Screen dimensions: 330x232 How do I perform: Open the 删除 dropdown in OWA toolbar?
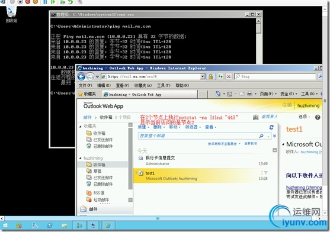pyautogui.click(x=159, y=127)
